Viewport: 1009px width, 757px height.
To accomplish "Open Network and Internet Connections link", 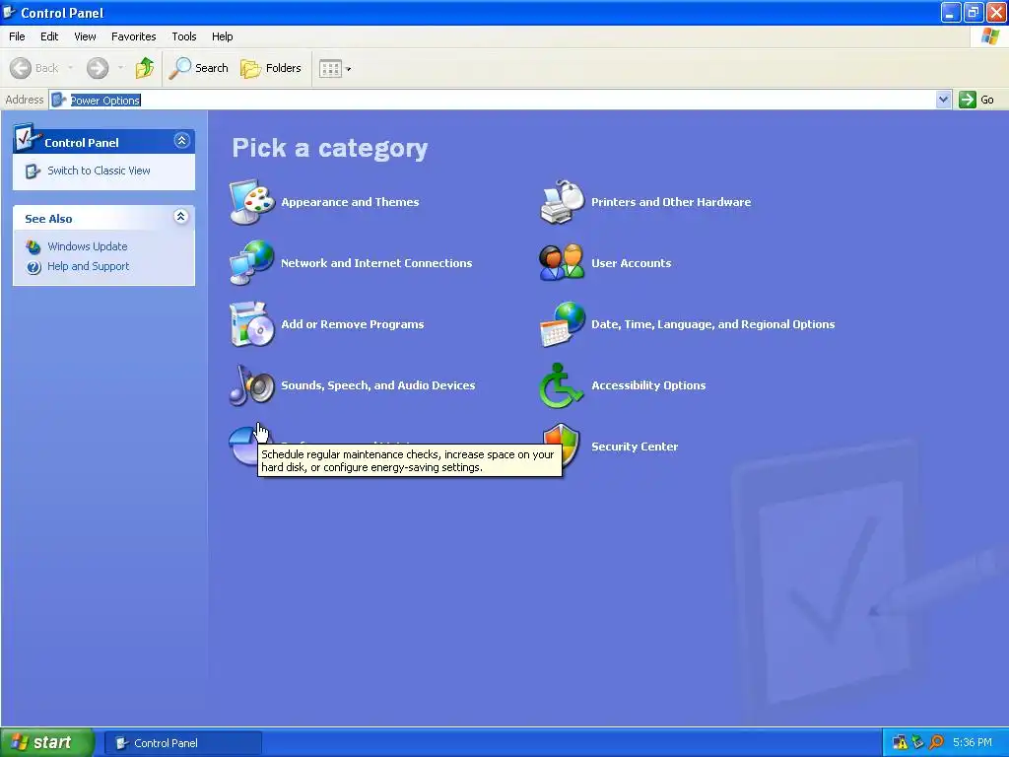I will tap(376, 263).
